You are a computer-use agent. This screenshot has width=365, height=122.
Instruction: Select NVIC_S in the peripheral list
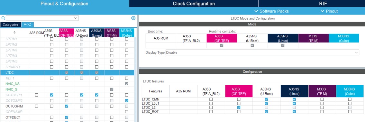point(11,89)
